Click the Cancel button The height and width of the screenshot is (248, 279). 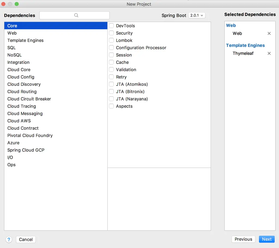point(26,240)
